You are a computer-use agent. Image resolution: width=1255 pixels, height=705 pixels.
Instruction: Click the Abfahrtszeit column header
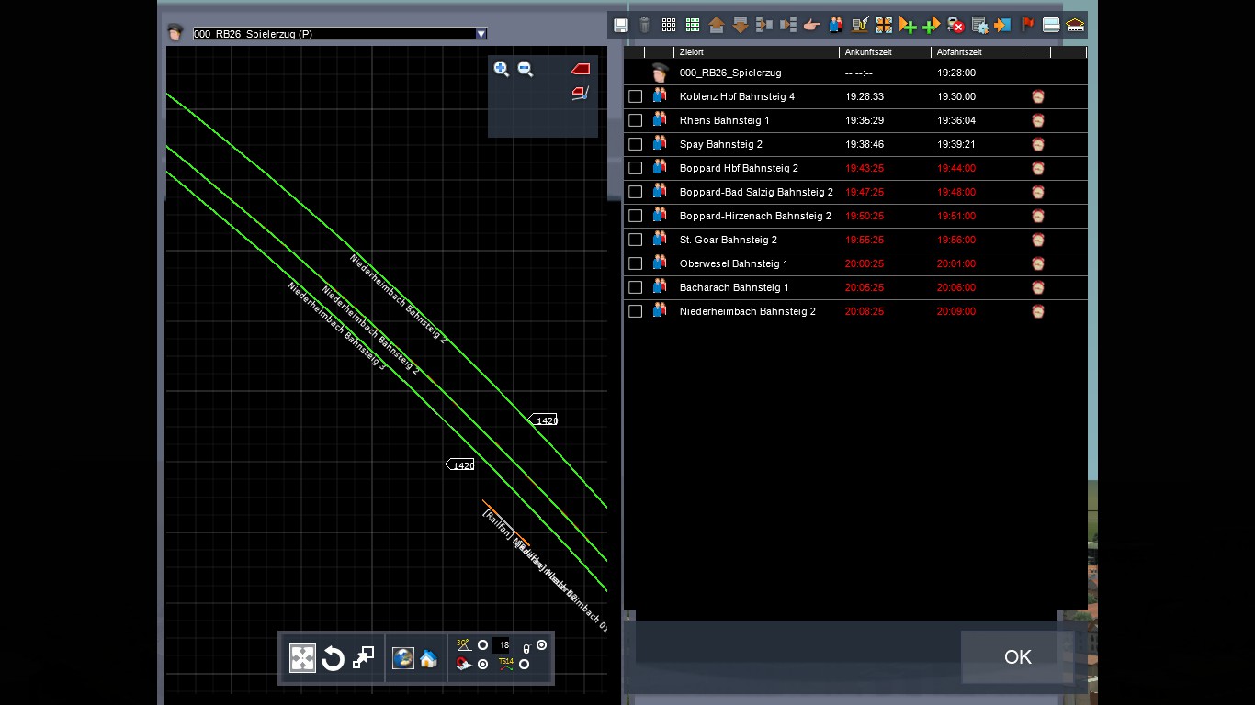point(974,52)
